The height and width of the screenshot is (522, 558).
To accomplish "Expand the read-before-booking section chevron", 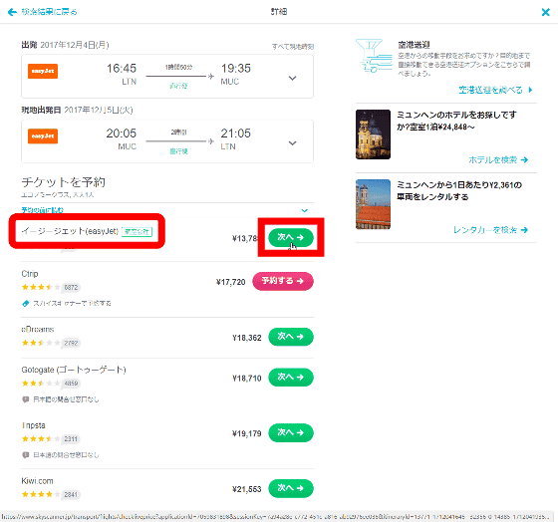I will click(x=304, y=210).
